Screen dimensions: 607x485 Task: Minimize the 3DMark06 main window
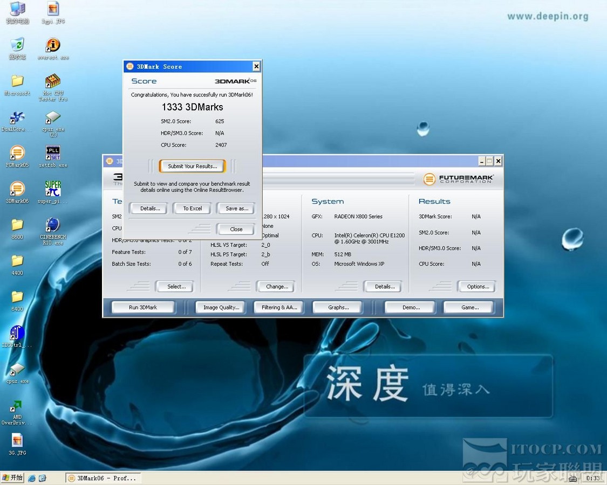pyautogui.click(x=482, y=161)
